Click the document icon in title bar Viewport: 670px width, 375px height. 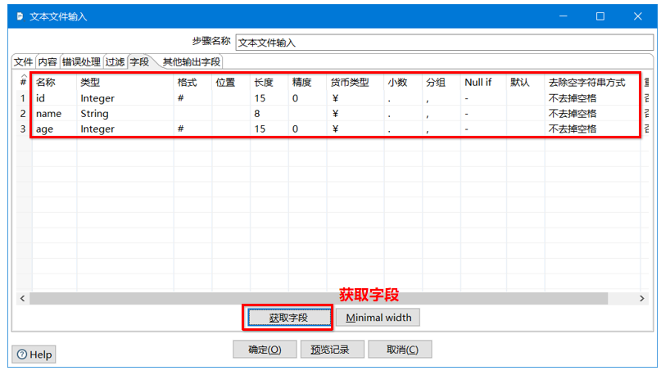[20, 16]
